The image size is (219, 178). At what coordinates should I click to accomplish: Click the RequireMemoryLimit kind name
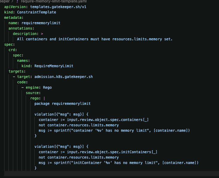(x=54, y=66)
